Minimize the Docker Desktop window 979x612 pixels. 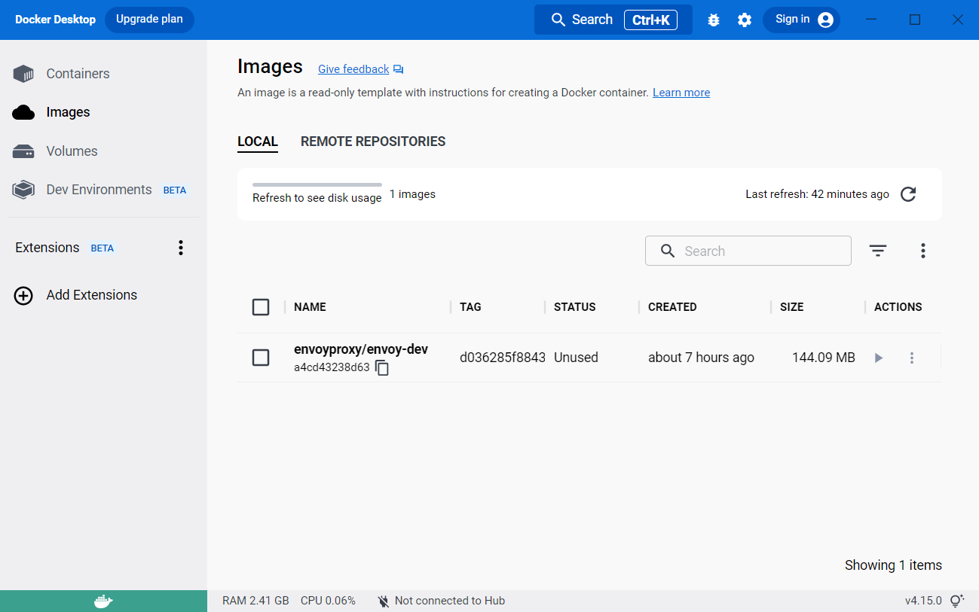(872, 20)
